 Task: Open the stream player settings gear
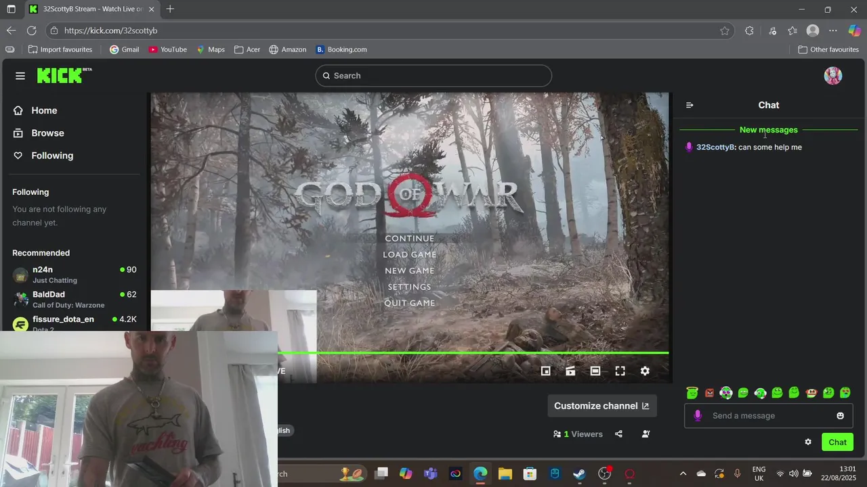[645, 371]
